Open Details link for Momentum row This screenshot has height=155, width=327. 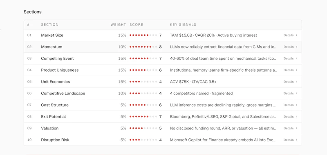290,47
